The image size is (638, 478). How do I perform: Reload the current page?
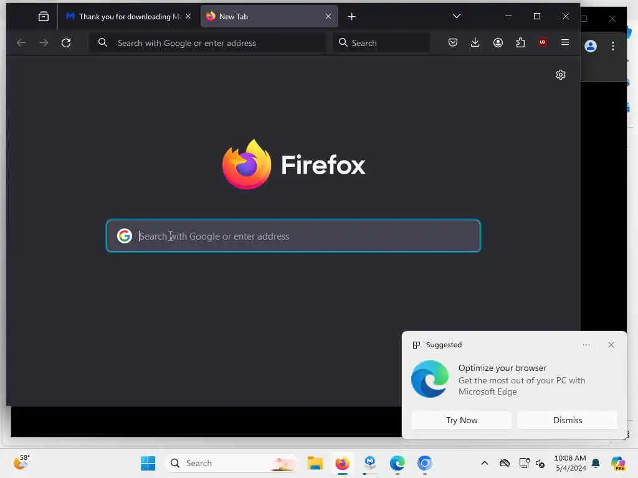(x=66, y=43)
